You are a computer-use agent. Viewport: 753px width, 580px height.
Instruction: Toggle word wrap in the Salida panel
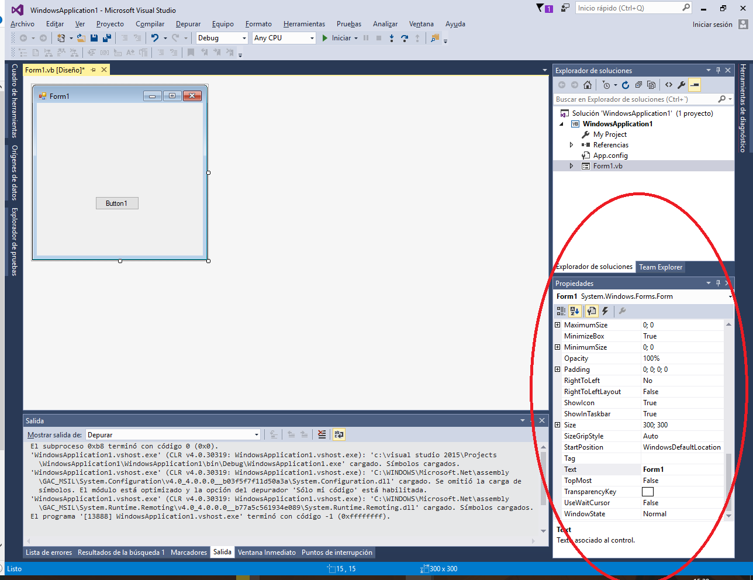click(339, 434)
